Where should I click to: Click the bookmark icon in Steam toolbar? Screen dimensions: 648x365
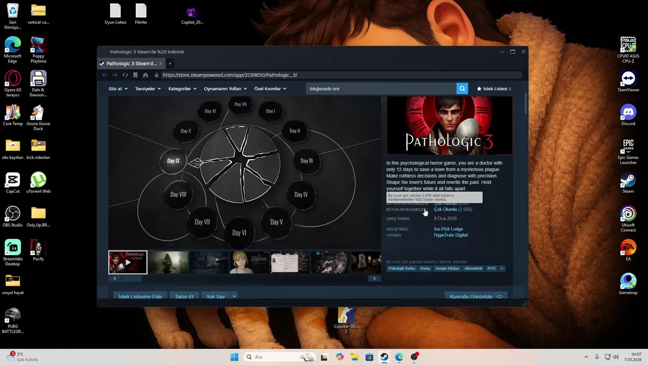(135, 75)
